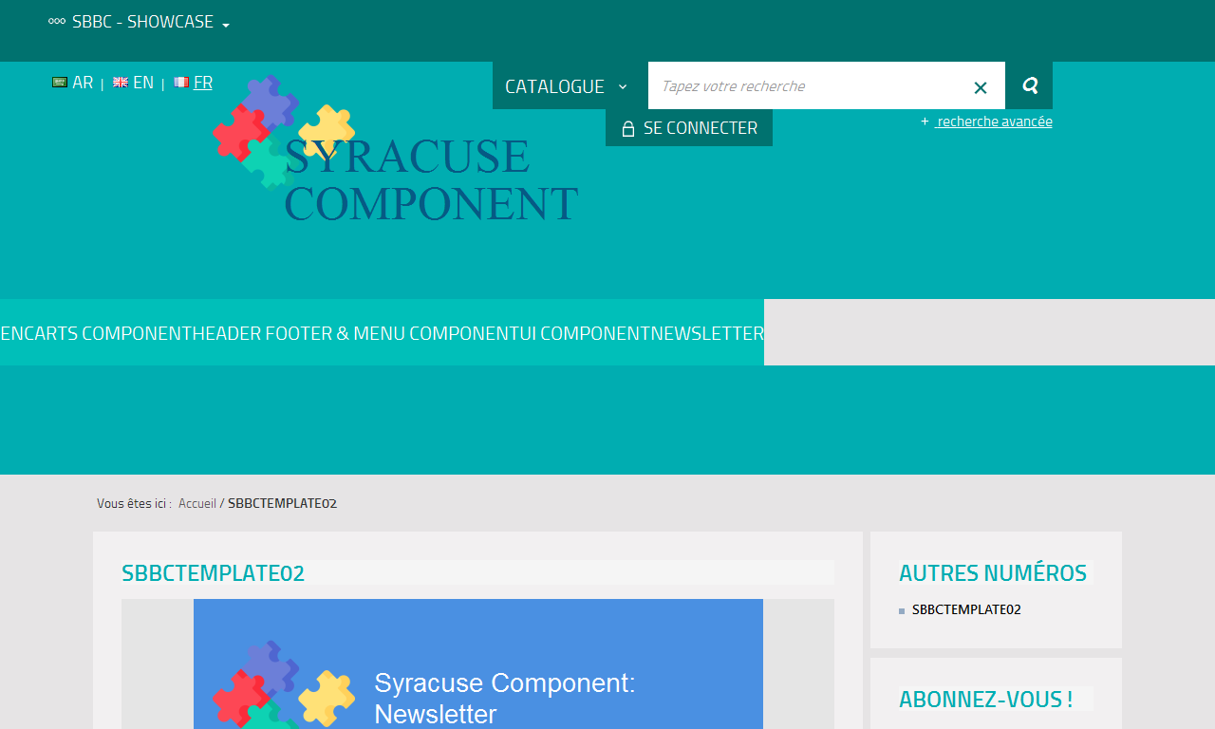Open the ENCARTS COMPONENT menu item
Screen dimensions: 1215x729
[91, 333]
